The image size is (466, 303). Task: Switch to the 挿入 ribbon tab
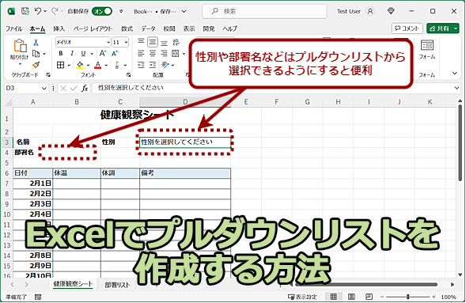59,28
